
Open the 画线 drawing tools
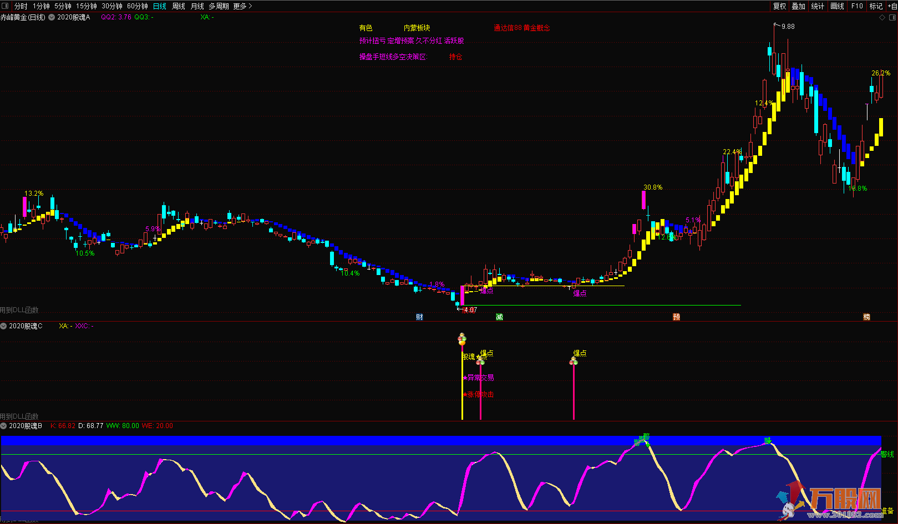tap(838, 6)
